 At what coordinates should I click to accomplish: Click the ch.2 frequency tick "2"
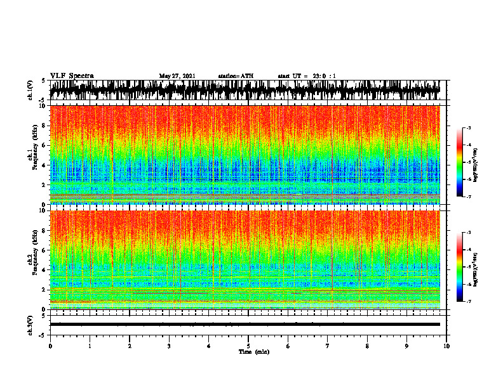[44, 290]
